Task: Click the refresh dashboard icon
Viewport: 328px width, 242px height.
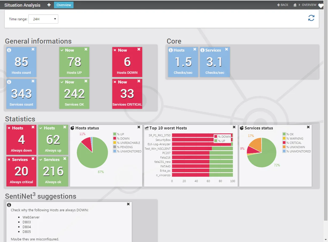Action: pos(311,18)
